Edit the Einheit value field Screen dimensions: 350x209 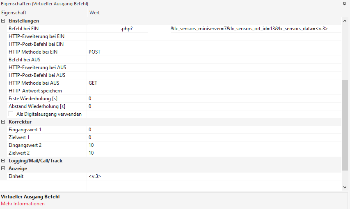tap(213, 176)
